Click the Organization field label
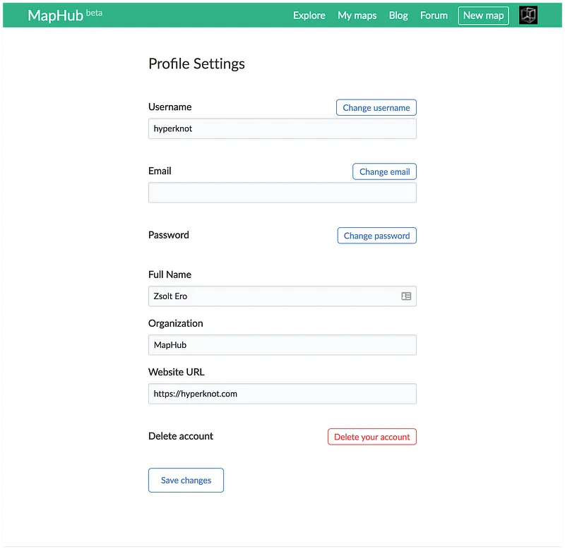This screenshot has height=549, width=565. point(176,323)
